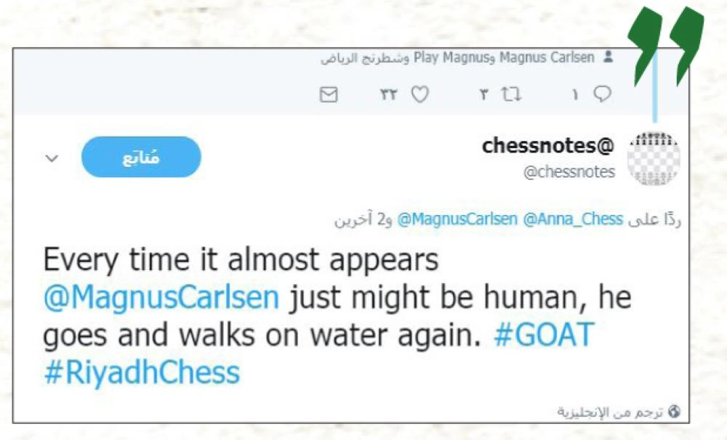
Task: Click @MagnusCarlsen mention in tweet text
Action: [x=161, y=298]
